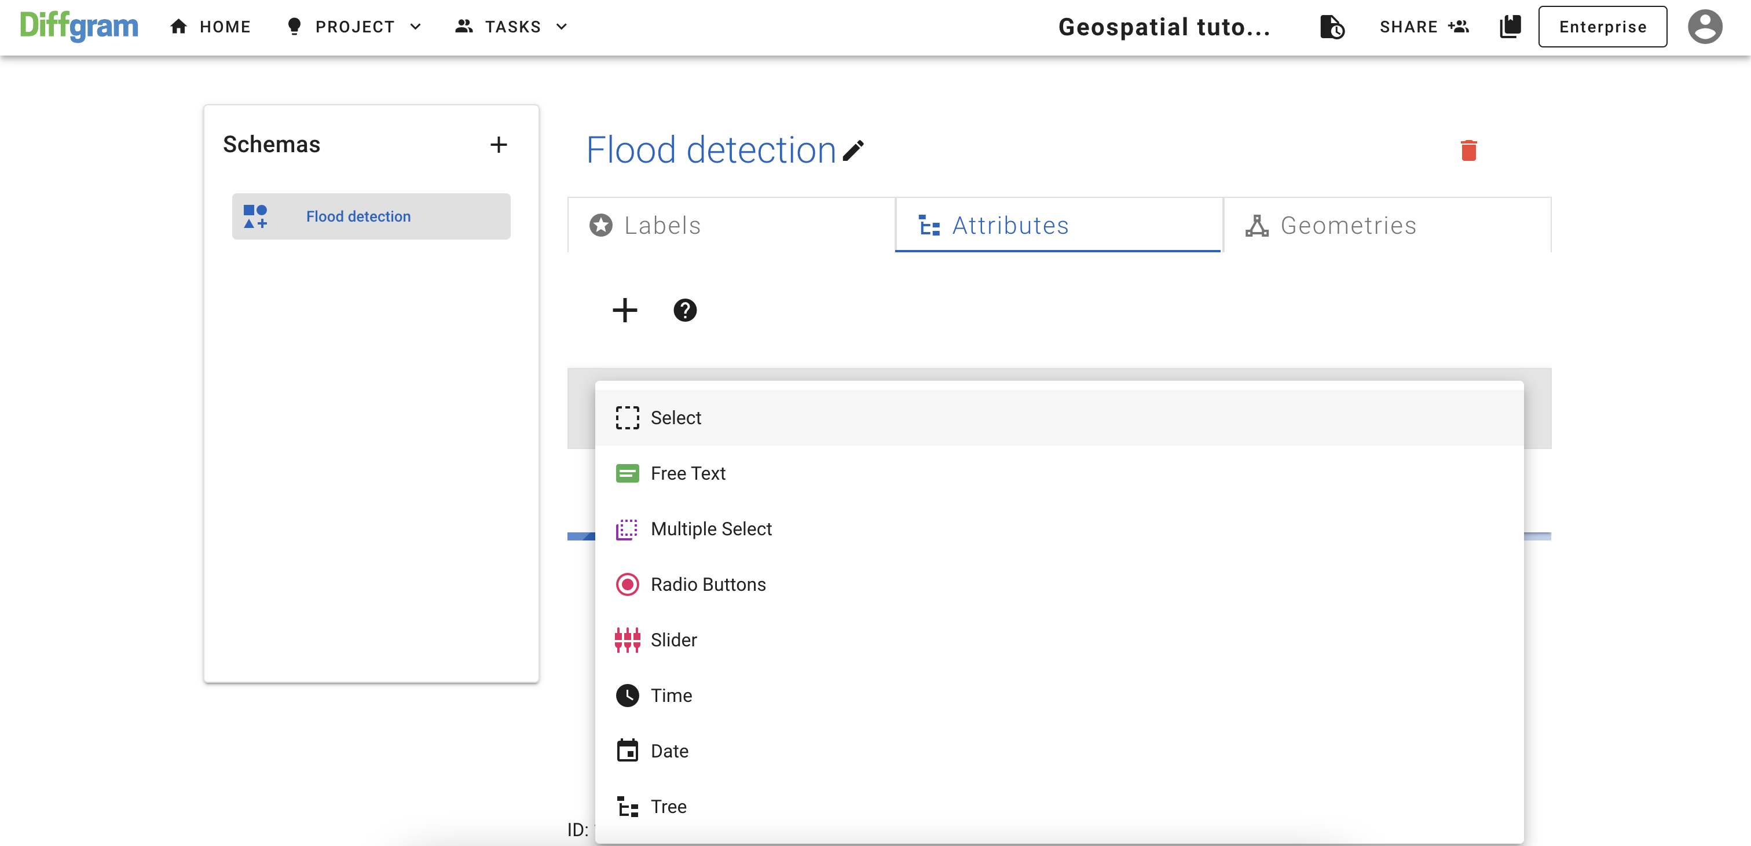This screenshot has width=1751, height=846.
Task: Click the Geospatial tuto... project title
Action: click(x=1164, y=27)
